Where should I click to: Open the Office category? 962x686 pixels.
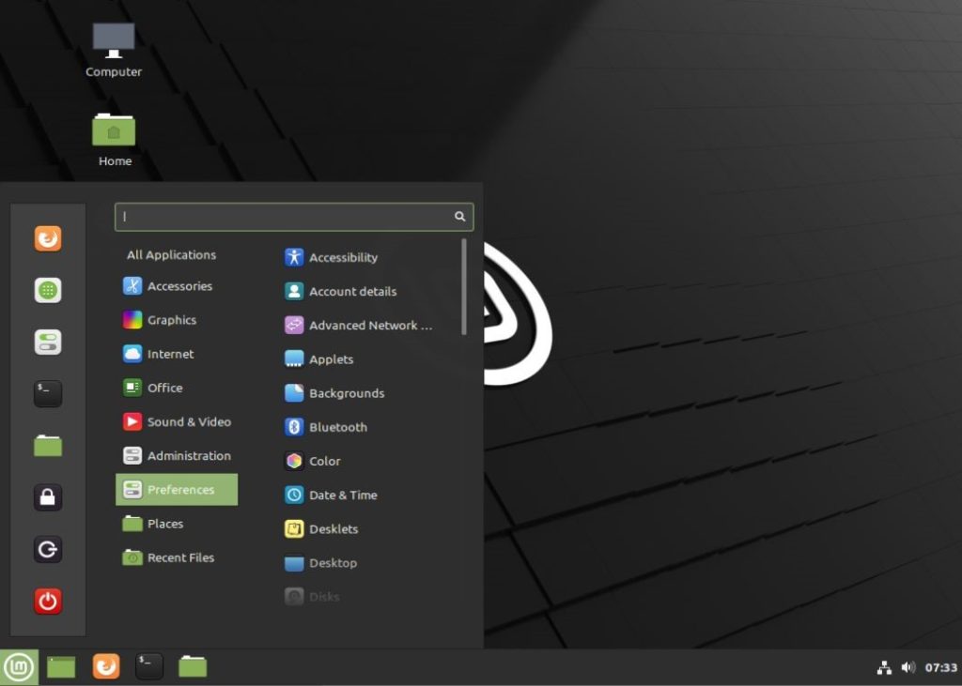[177, 388]
